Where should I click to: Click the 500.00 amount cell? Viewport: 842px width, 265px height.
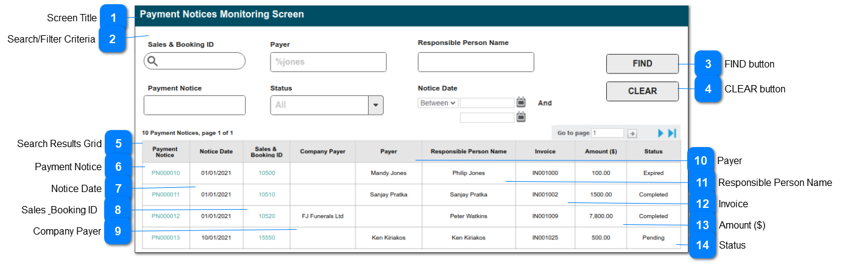601,238
